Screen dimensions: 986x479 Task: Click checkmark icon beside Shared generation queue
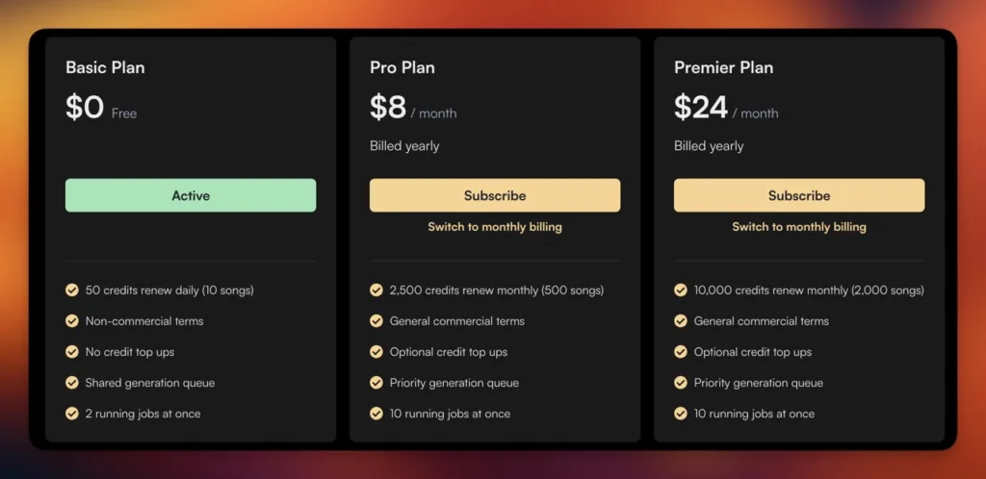point(72,382)
